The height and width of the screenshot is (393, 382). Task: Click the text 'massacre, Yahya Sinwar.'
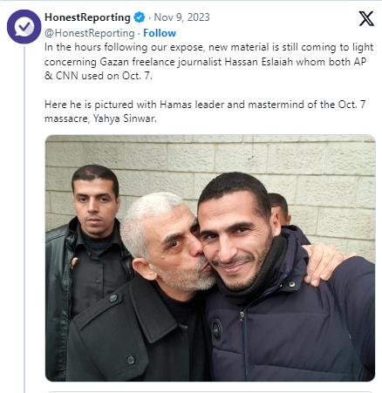tap(100, 119)
